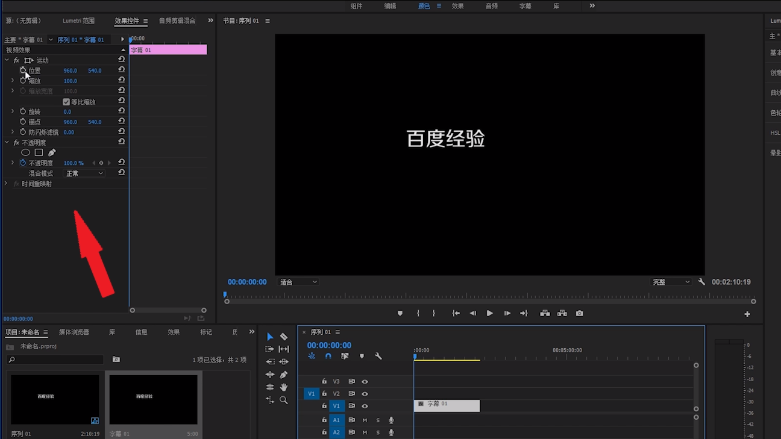Mute audio track A1

365,420
